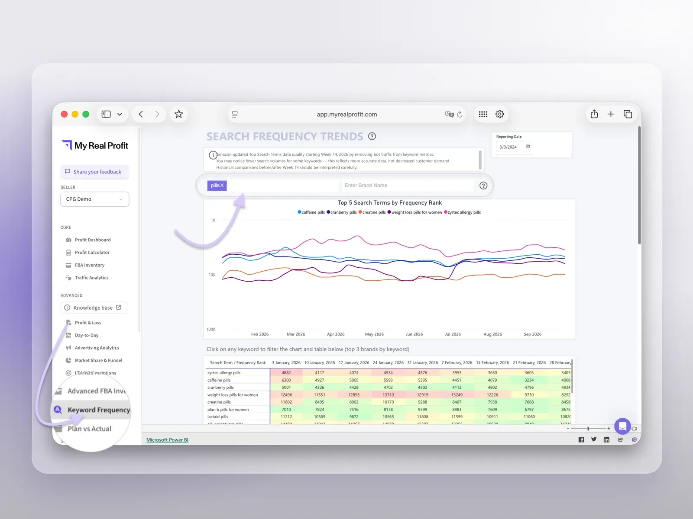Open the Reporting Date calendar picker
Screen dimensions: 693x519
click(x=528, y=147)
